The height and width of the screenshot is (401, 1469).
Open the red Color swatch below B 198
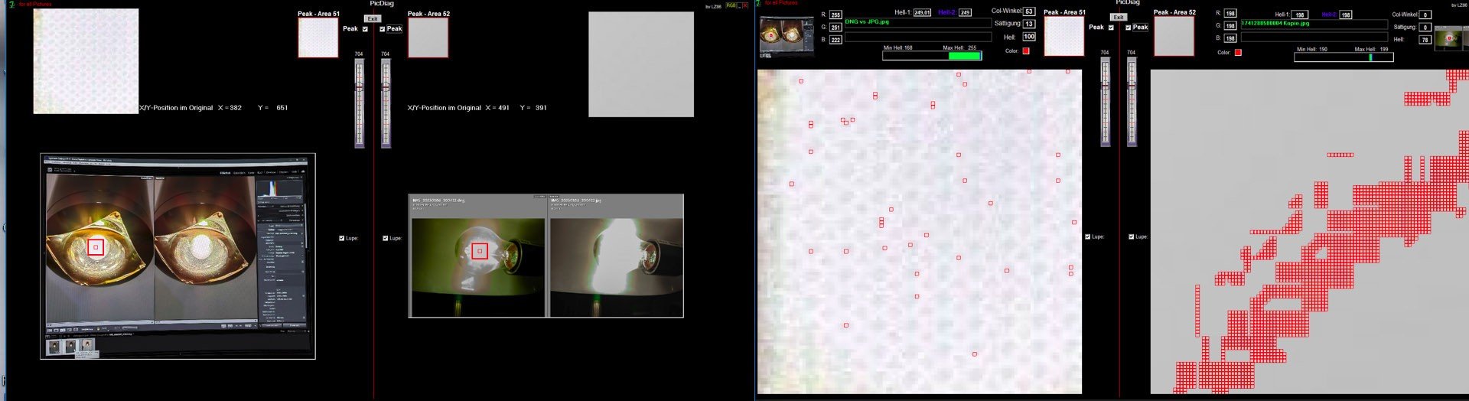pyautogui.click(x=1238, y=53)
